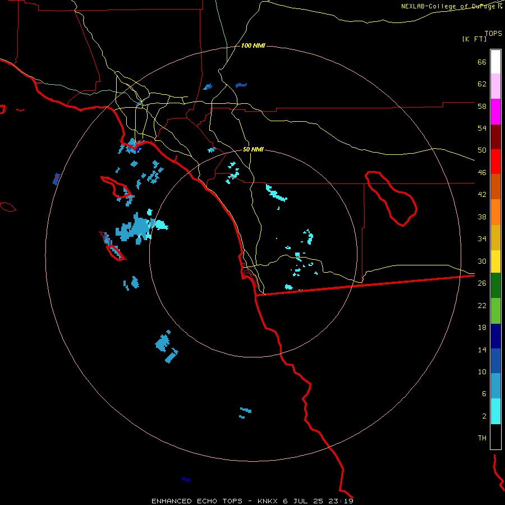505x505 pixels.
Task: Click the yellow color scale swatch above 30
Action: [x=495, y=261]
